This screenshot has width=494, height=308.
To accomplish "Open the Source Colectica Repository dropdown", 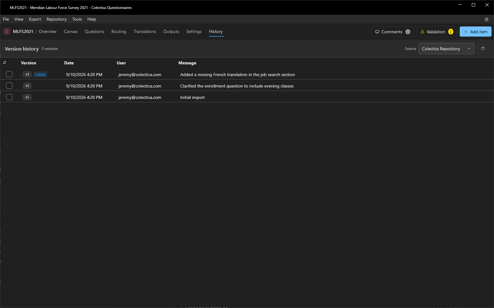I will [x=446, y=49].
